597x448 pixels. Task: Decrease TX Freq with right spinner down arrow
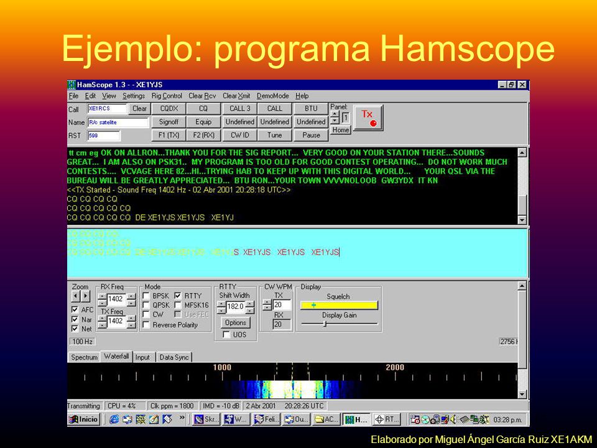(x=131, y=325)
